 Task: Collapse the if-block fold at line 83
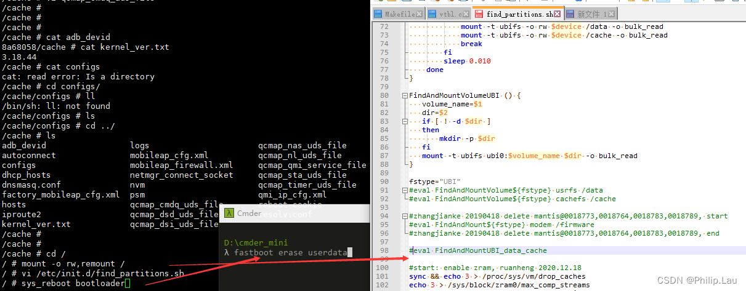(404, 121)
